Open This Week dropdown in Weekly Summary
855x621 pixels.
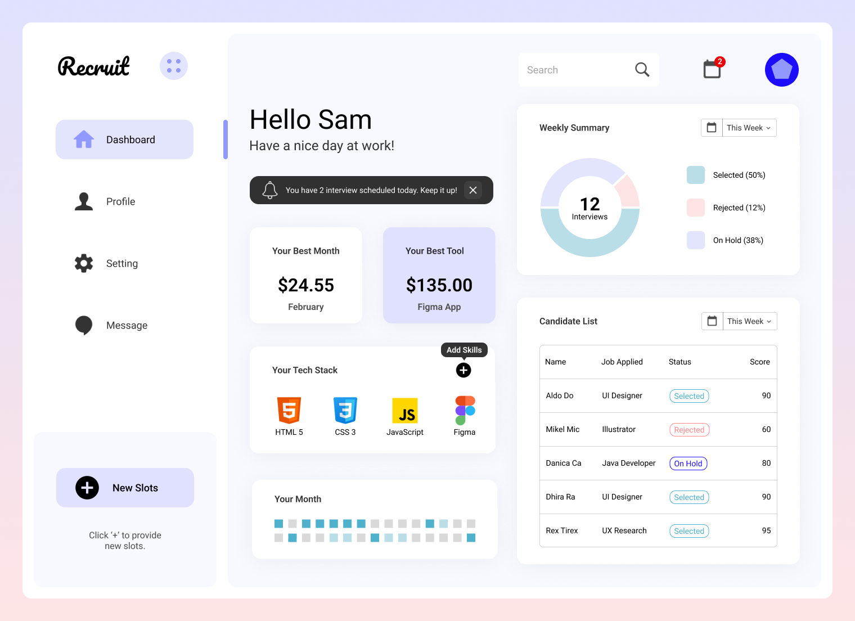[x=748, y=128]
